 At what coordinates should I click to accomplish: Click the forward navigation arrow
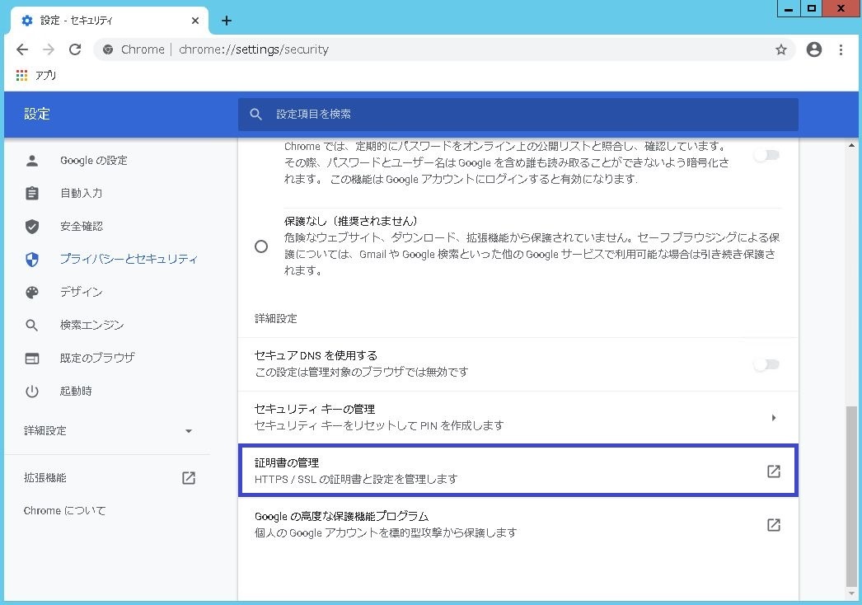(x=49, y=49)
